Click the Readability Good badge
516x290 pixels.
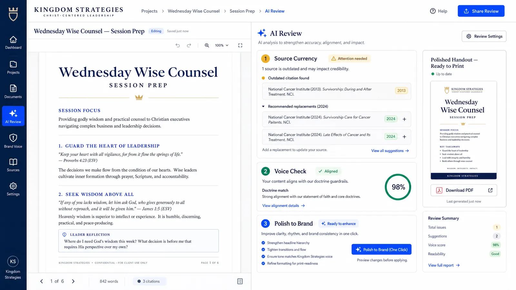coord(495,254)
